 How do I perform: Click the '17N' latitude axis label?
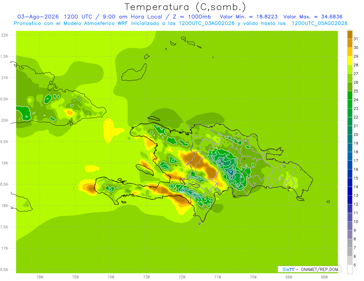[x=5, y=248]
